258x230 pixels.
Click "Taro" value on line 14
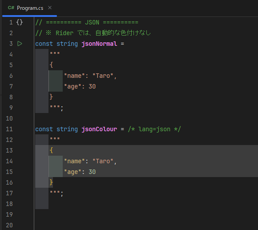click(x=103, y=161)
